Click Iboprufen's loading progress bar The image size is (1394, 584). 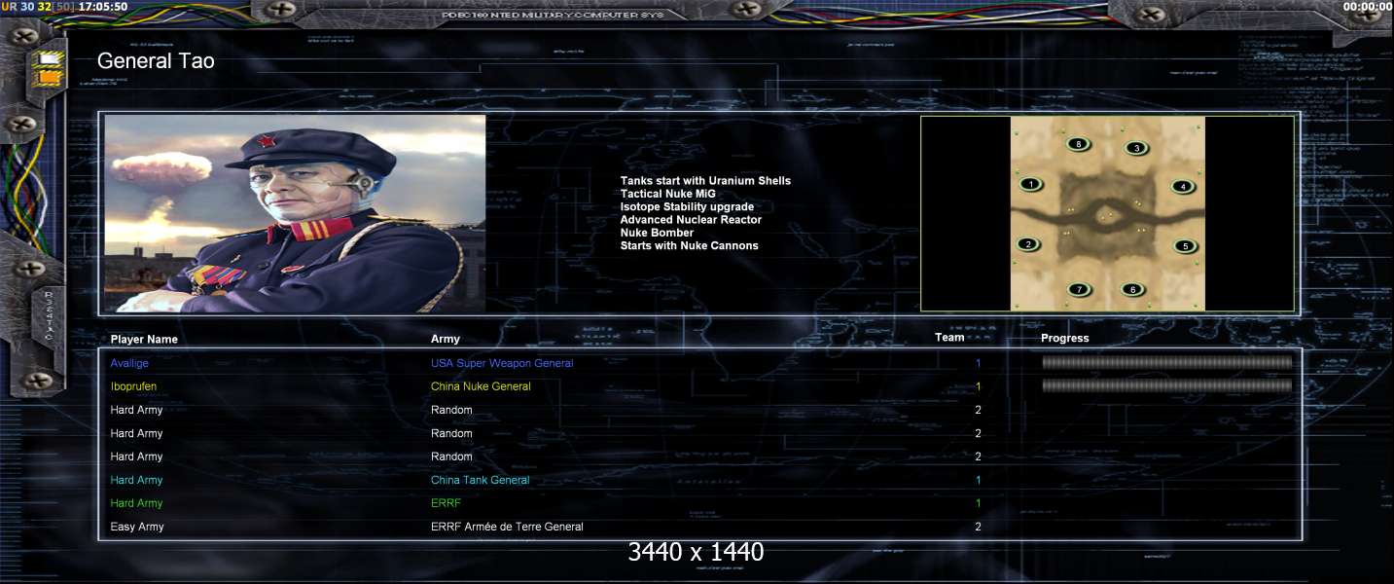[1167, 385]
